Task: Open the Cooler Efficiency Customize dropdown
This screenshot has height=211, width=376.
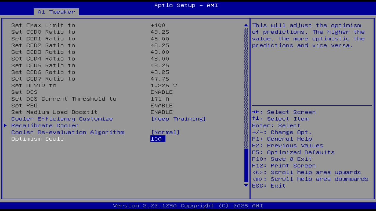Action: 178,119
